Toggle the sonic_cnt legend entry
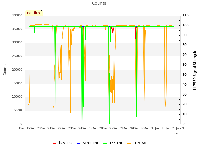 (88, 143)
